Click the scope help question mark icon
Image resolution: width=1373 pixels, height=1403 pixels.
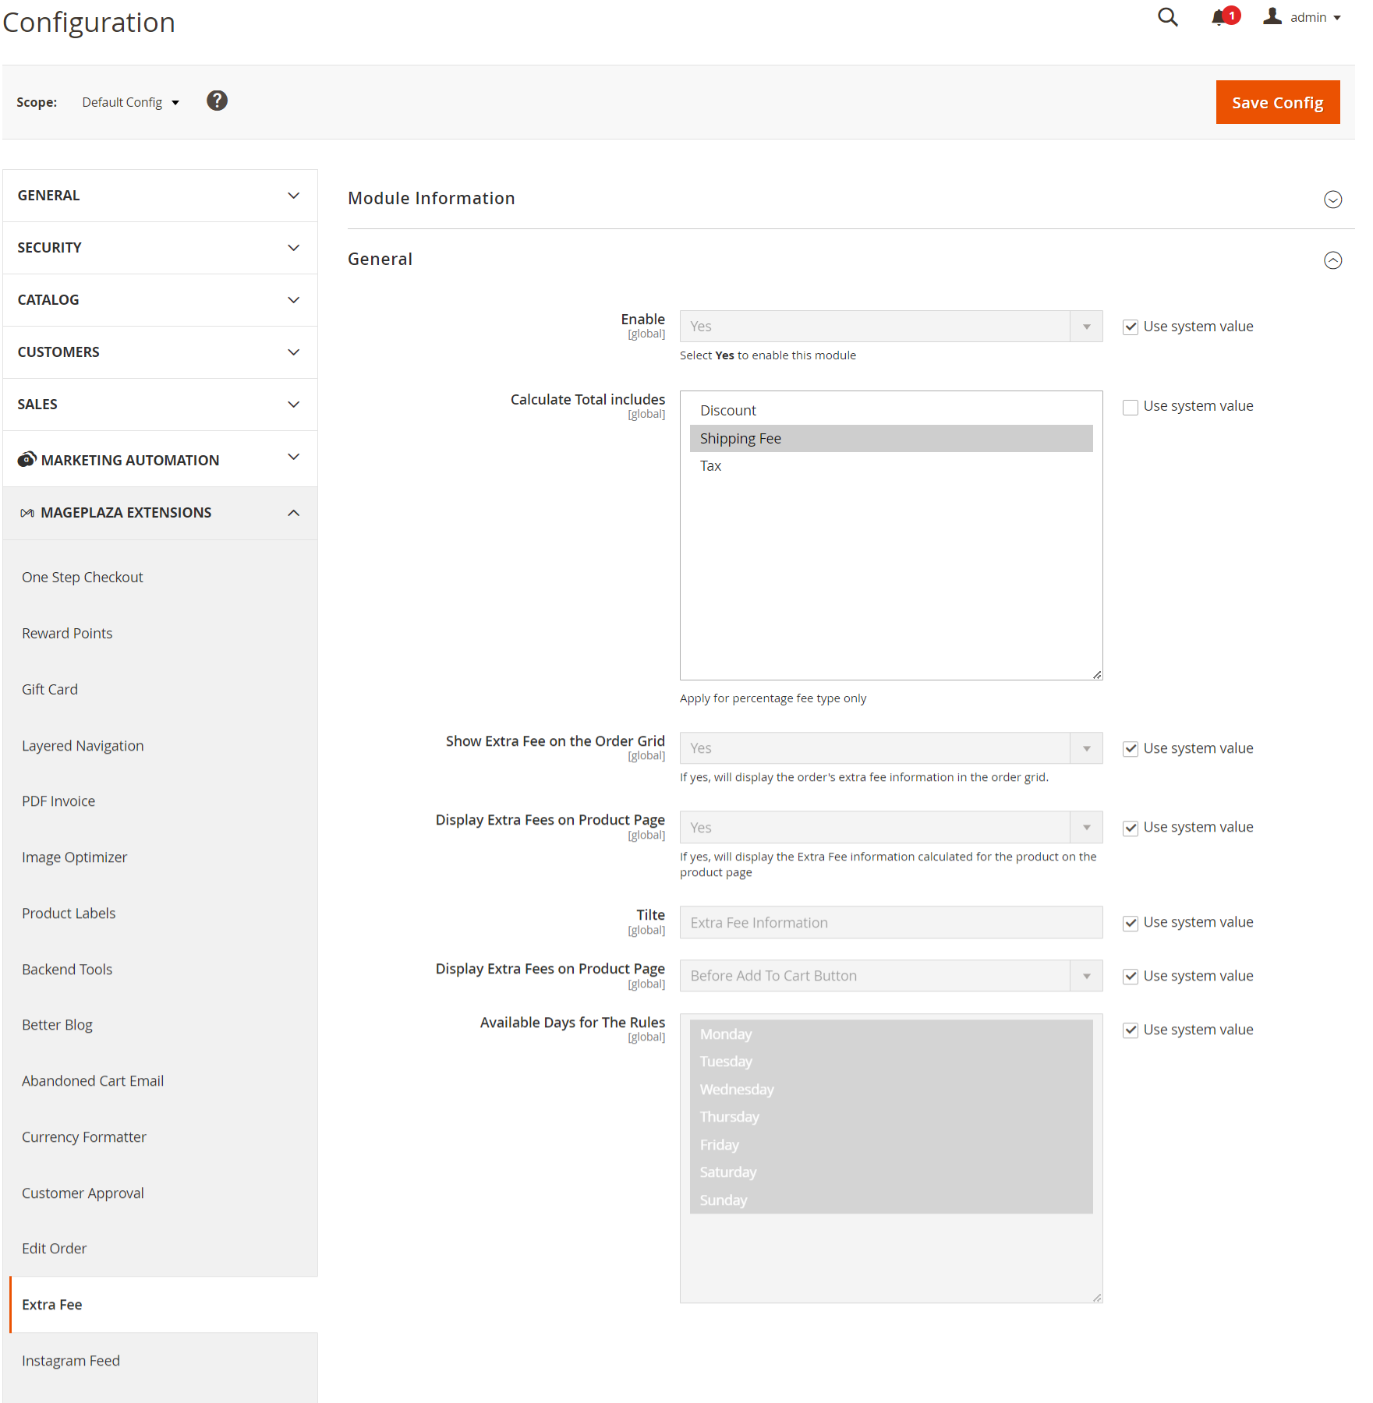[217, 101]
